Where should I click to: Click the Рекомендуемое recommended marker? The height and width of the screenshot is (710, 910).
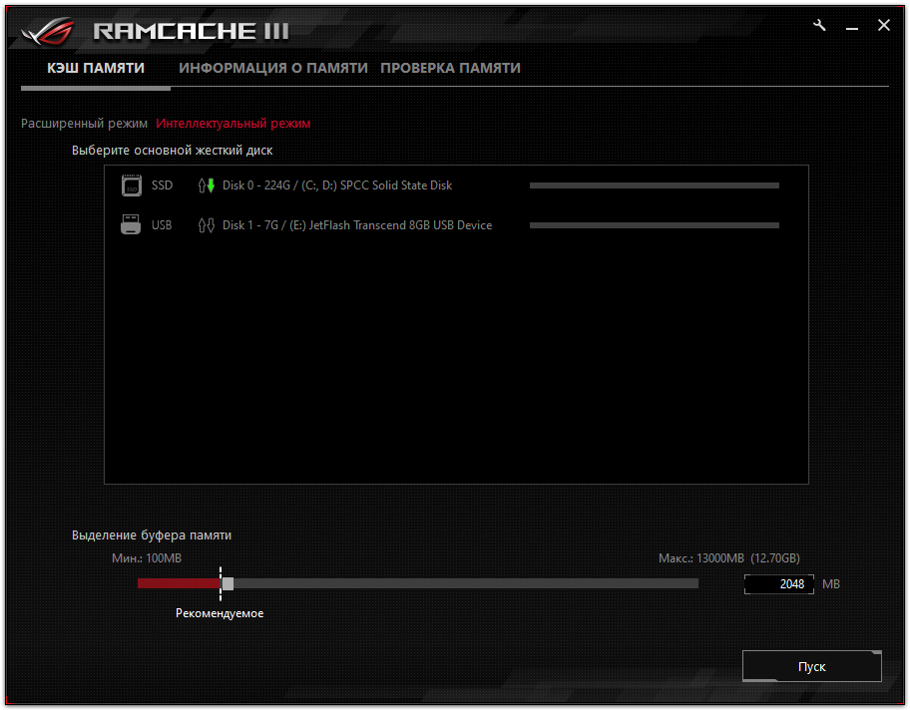(220, 612)
